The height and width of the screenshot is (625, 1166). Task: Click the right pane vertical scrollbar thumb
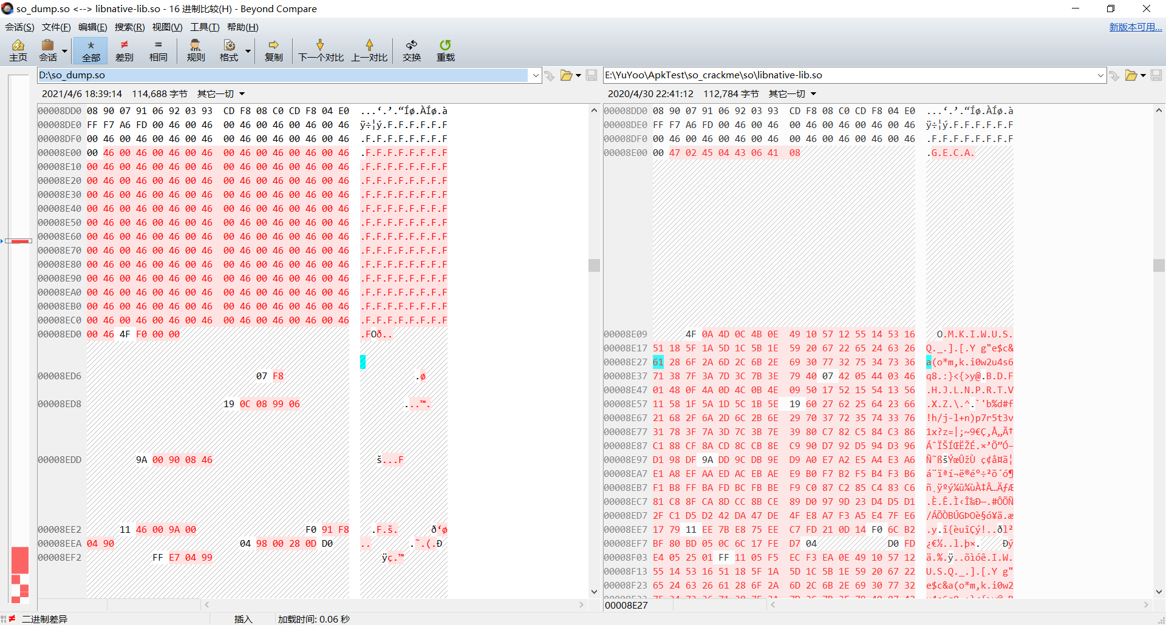tap(1159, 265)
